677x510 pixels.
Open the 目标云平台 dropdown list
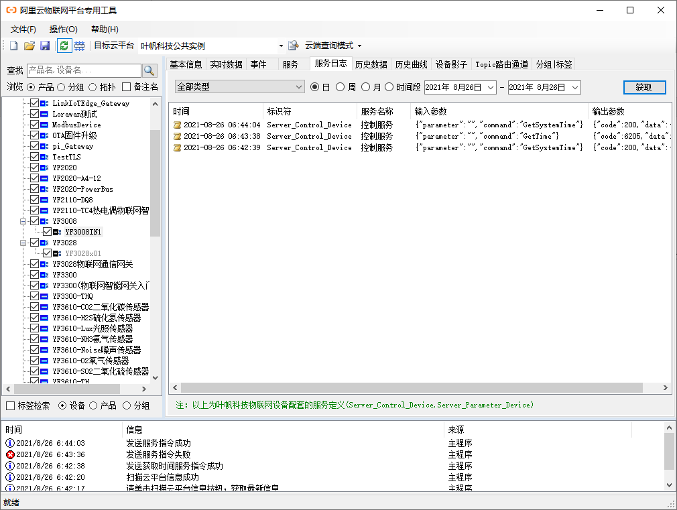[x=282, y=45]
